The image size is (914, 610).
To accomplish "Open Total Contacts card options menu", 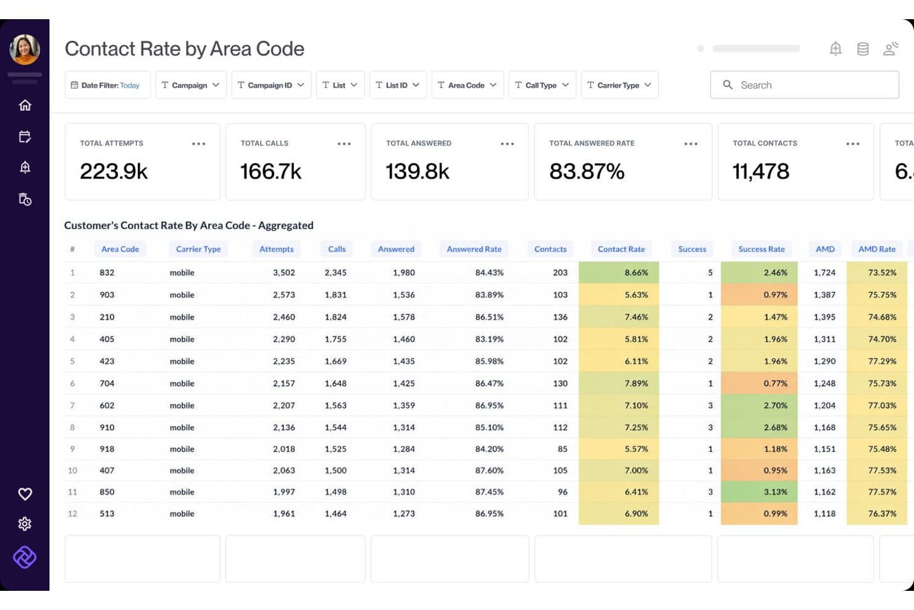I will (x=853, y=143).
